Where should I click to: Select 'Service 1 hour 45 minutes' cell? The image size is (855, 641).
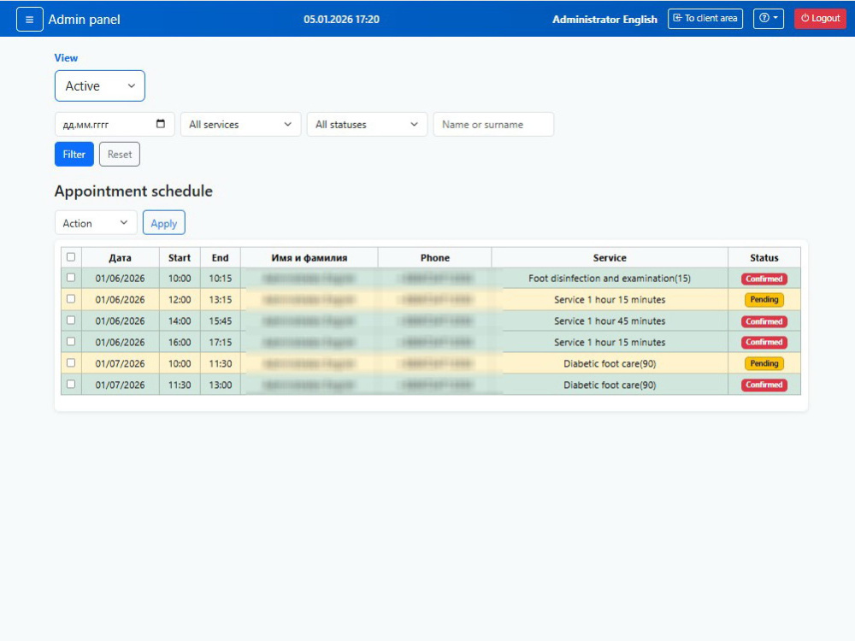[x=610, y=321]
